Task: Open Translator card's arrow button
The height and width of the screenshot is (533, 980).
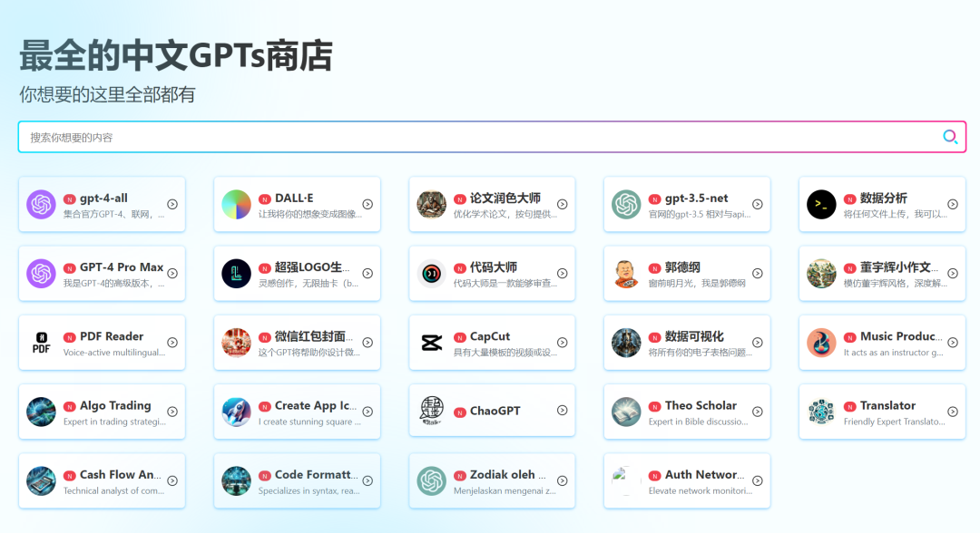Action: pyautogui.click(x=953, y=412)
